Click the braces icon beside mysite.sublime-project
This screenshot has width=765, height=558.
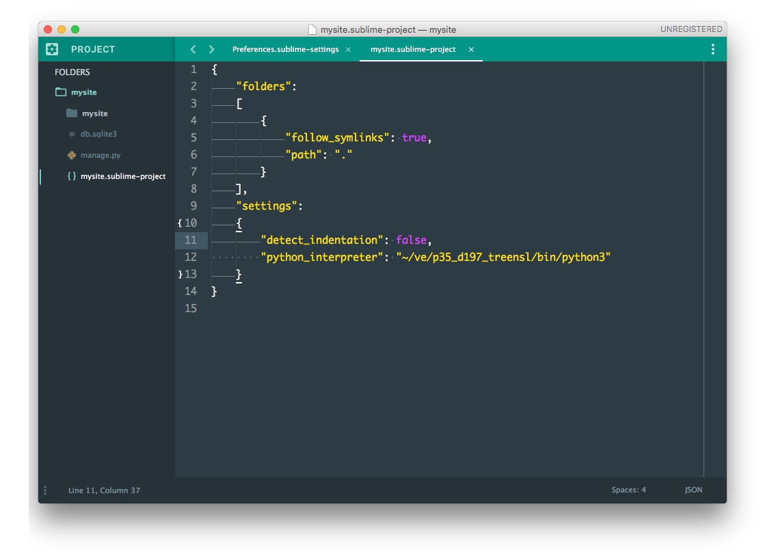pyautogui.click(x=72, y=176)
